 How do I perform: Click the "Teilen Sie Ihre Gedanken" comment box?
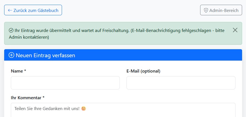[123, 110]
